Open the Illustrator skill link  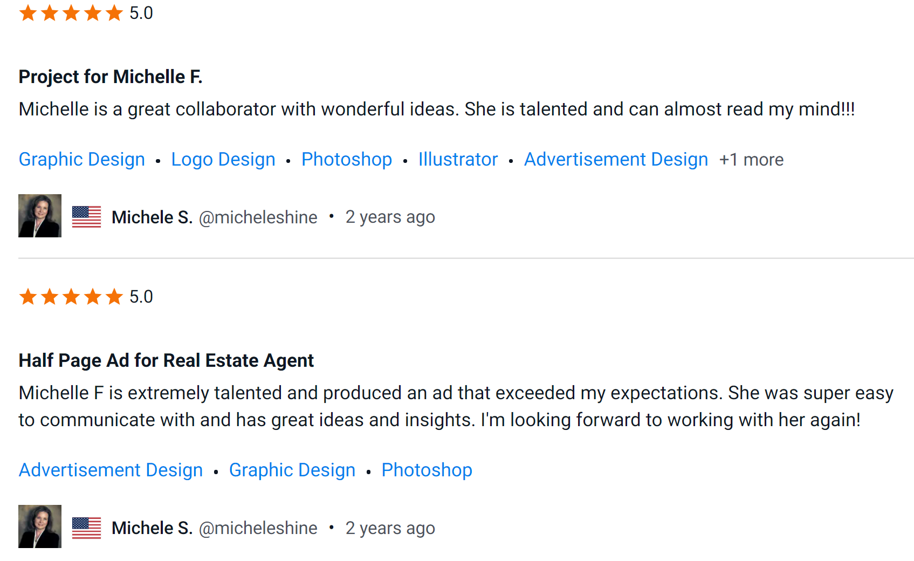(458, 160)
